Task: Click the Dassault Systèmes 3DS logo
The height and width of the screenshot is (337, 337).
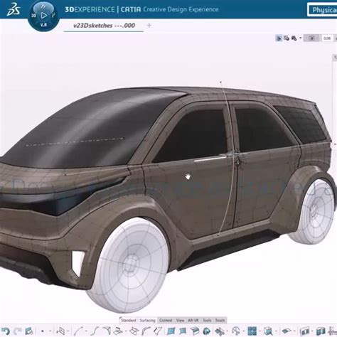Action: pos(14,9)
